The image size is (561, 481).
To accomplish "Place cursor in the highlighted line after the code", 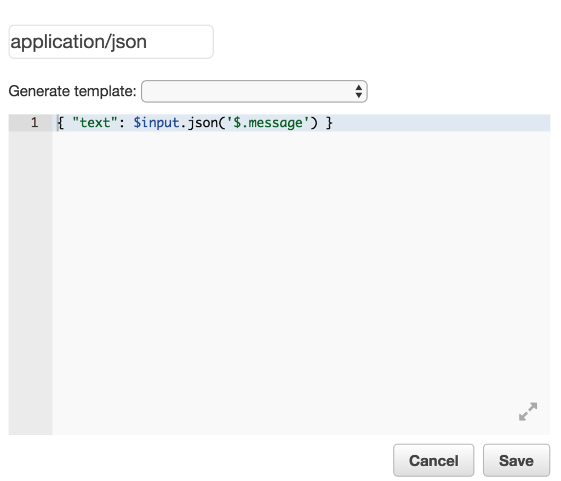I will coord(438,123).
